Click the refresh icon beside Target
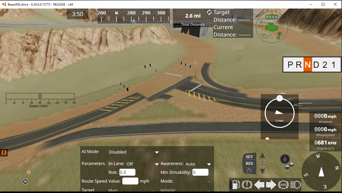This screenshot has width=342, height=193. (x=209, y=12)
